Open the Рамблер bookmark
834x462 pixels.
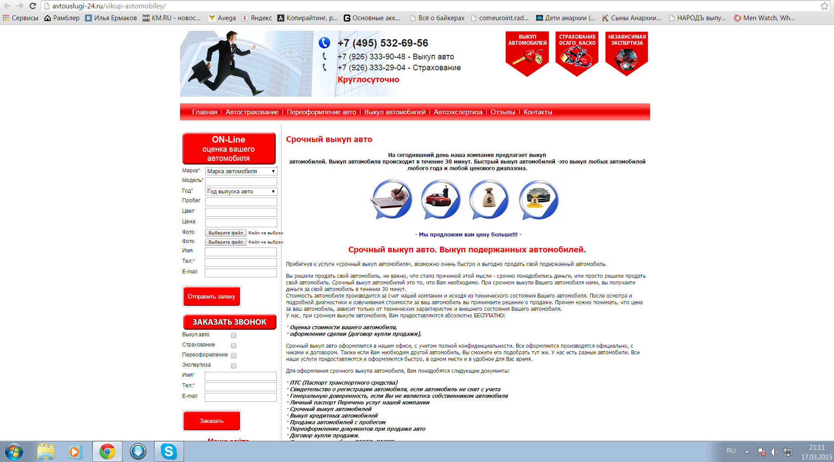pyautogui.click(x=62, y=18)
